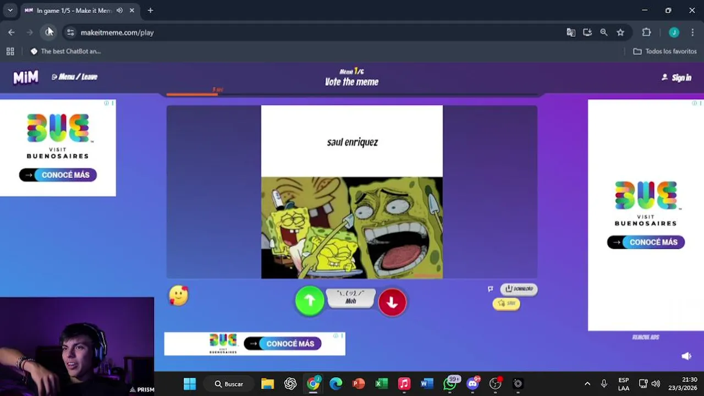Close the Make it Meme tab

coord(132,10)
